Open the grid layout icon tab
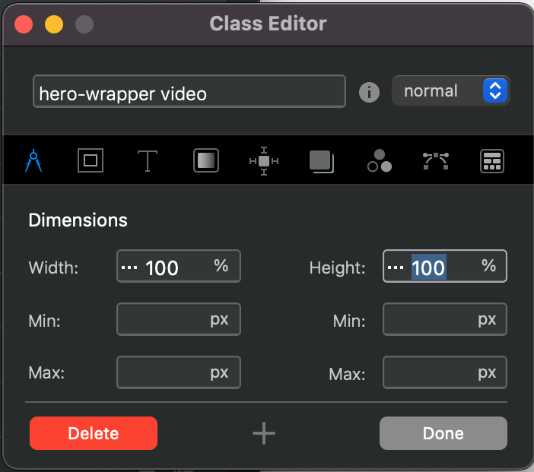Screen dimensions: 534x472 492,161
